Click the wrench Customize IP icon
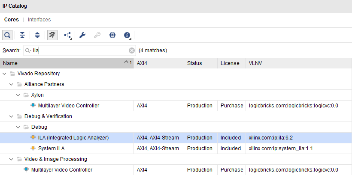The width and height of the screenshot is (352, 175). pos(82,35)
